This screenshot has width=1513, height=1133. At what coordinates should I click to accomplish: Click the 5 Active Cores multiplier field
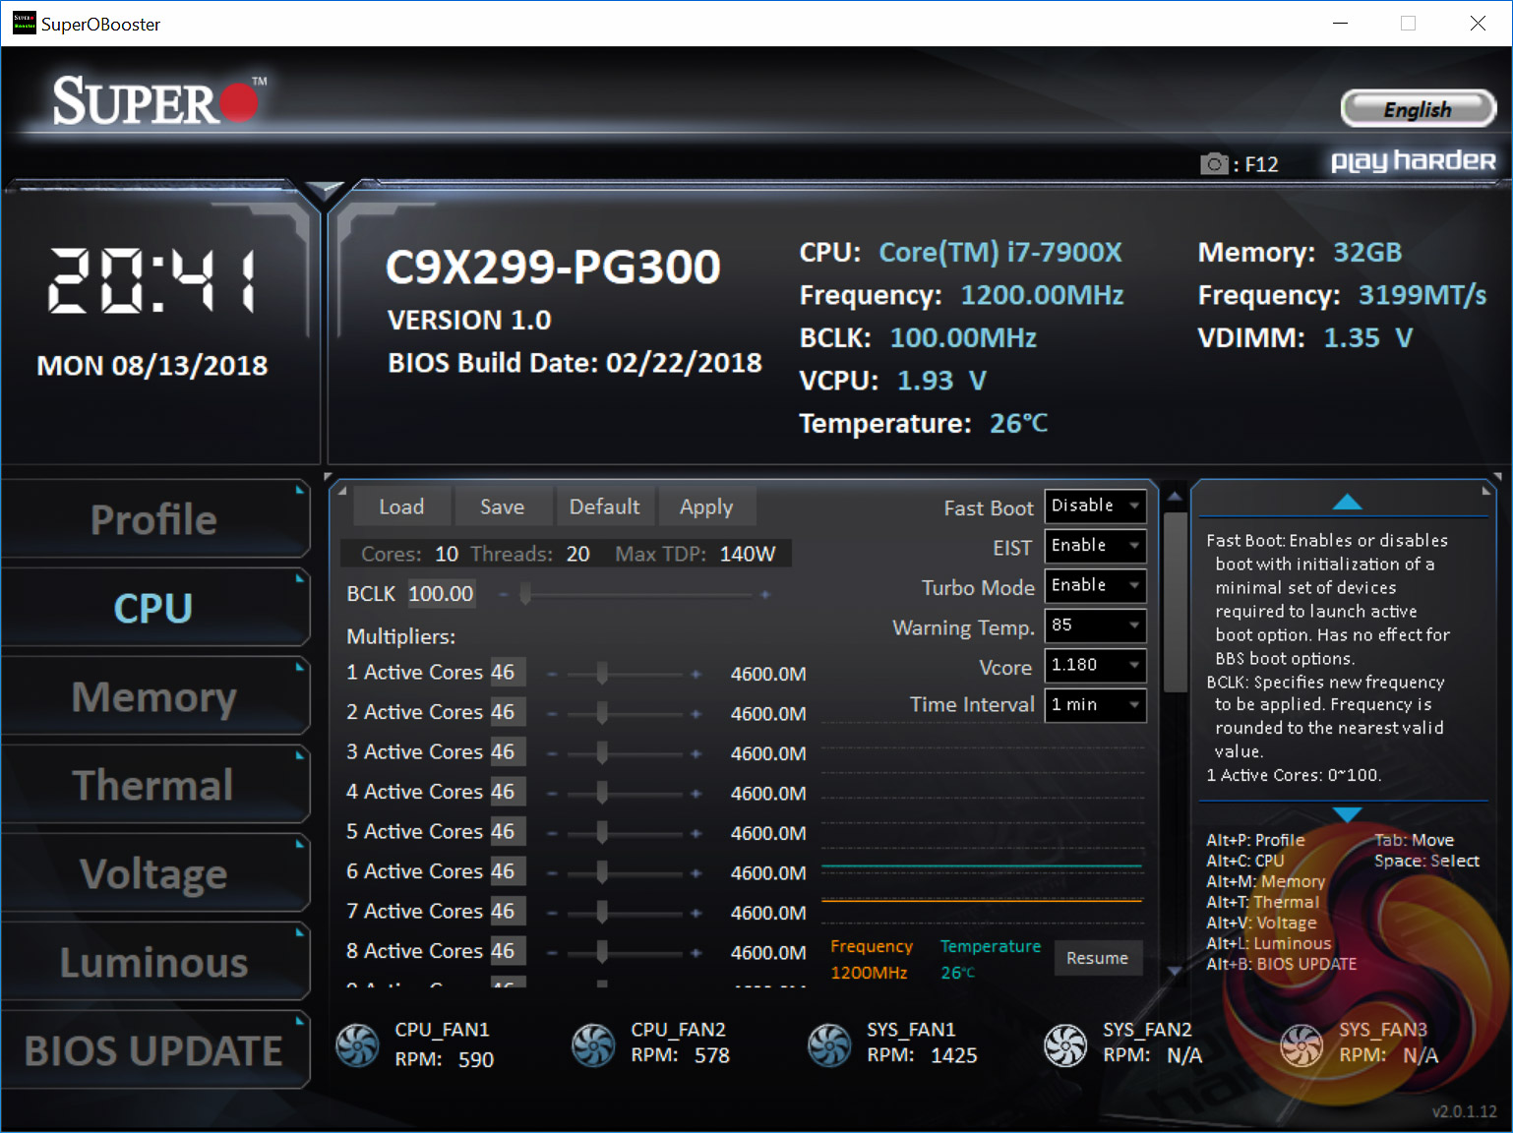pyautogui.click(x=508, y=832)
